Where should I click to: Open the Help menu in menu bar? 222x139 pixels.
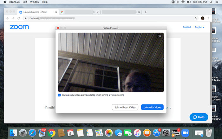[x=45, y=2]
